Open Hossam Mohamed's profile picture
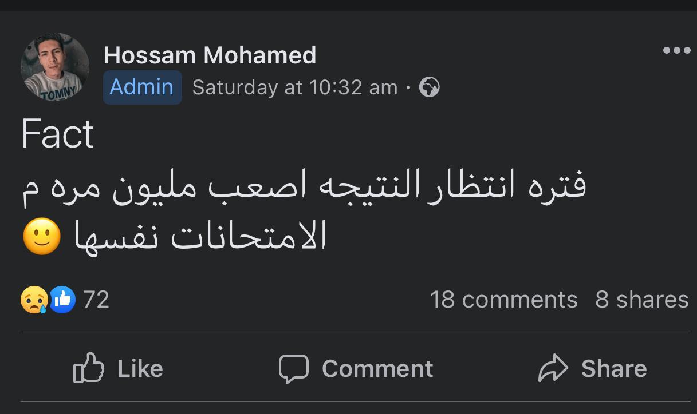The image size is (697, 414). [55, 67]
